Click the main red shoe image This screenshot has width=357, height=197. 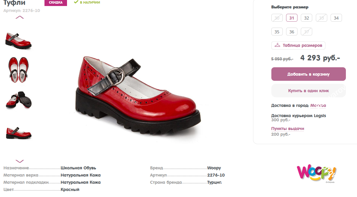138,95
